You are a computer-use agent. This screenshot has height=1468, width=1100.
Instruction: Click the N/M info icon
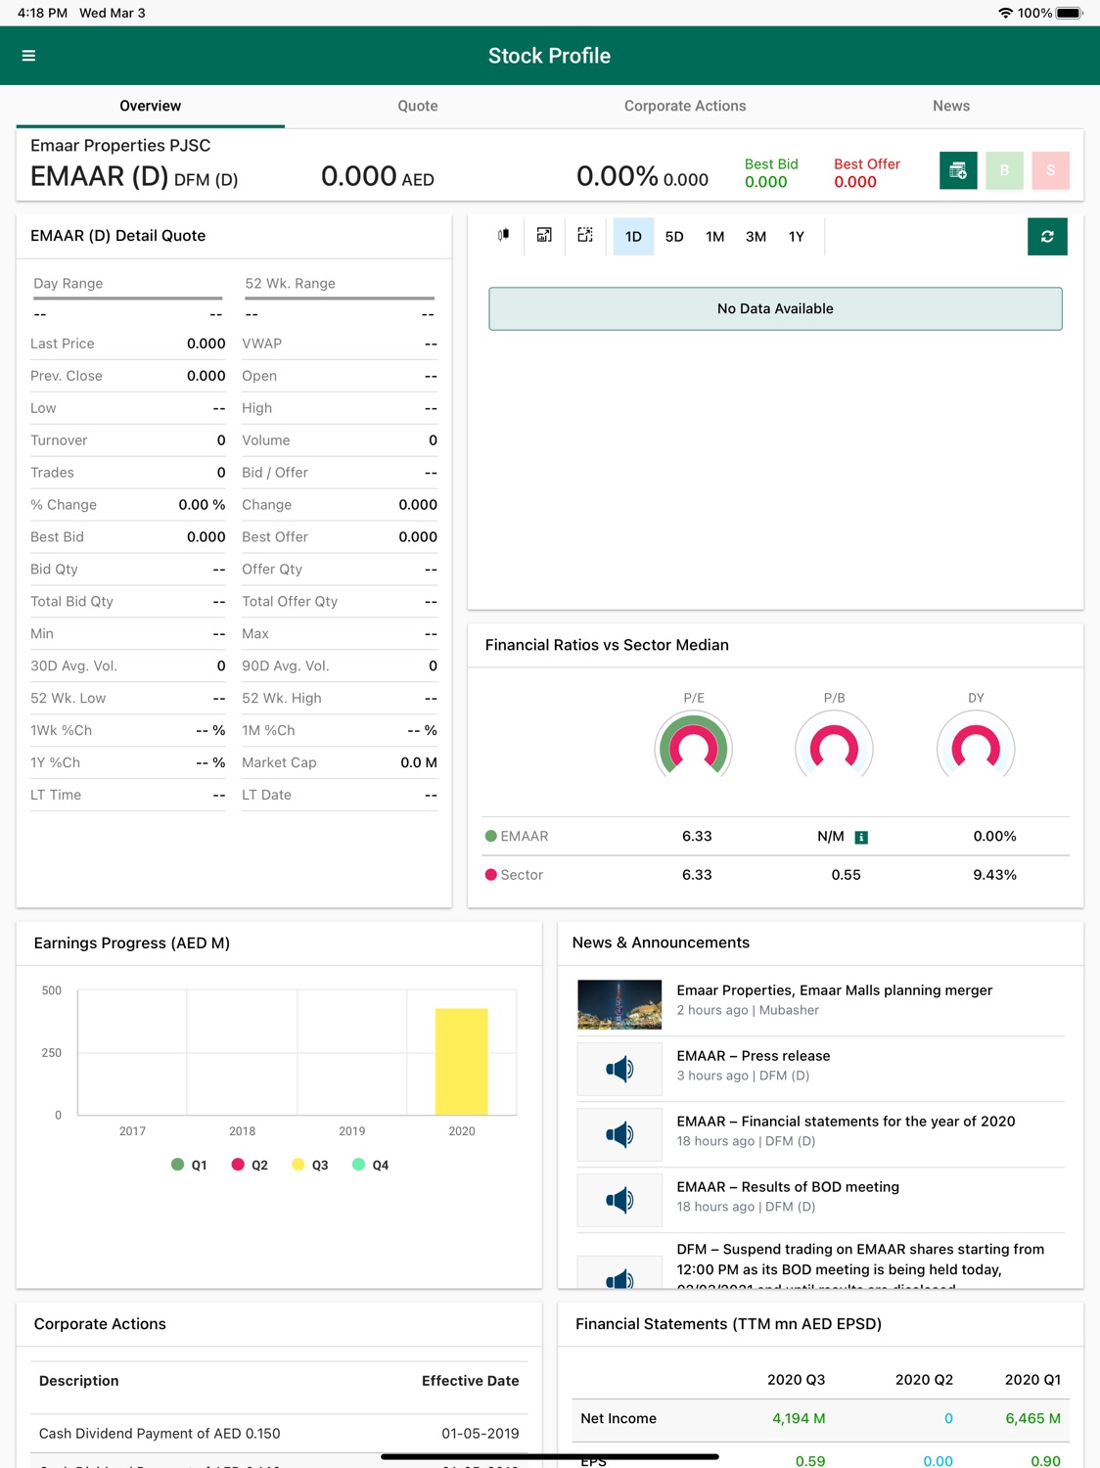click(x=861, y=837)
